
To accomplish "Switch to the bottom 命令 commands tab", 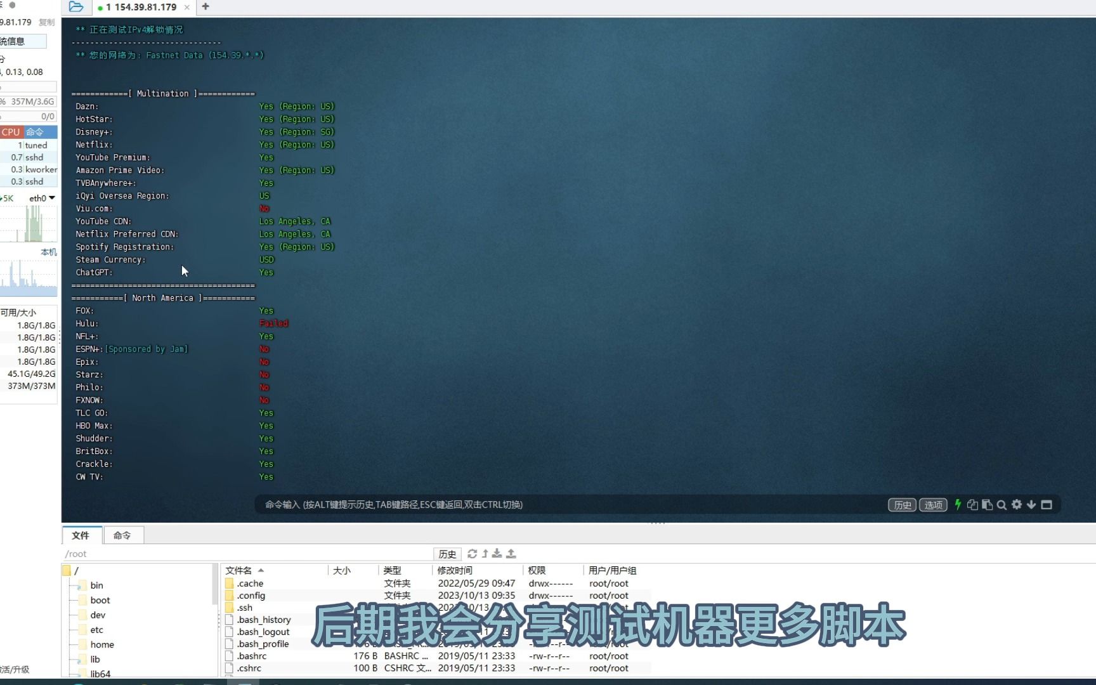I will (122, 535).
